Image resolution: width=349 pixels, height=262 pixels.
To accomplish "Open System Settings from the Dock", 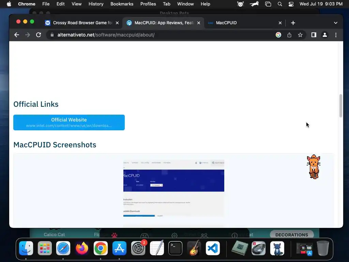I will coord(138,248).
